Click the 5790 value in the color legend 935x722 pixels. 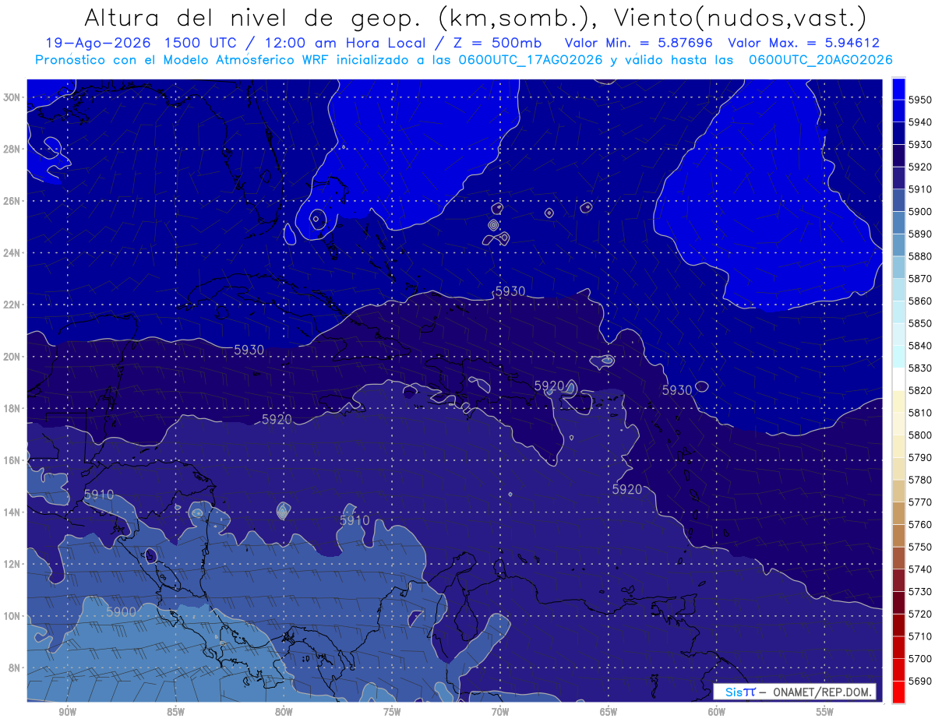919,457
